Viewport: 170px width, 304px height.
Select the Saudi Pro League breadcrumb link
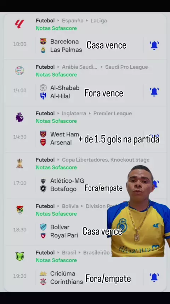point(126,67)
